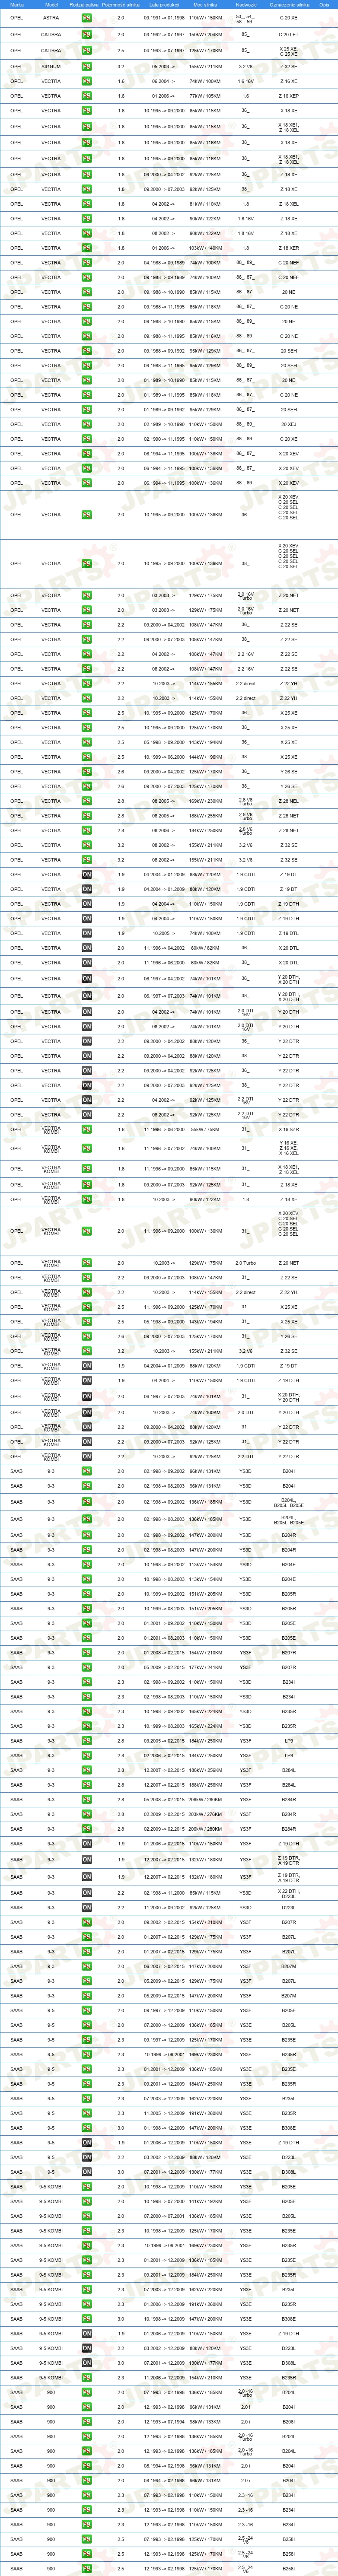Click the ON diesel icon in the SAAB 9-5 KOMBI Z 19 DTH row
The height and width of the screenshot is (2576, 338).
point(87,2334)
